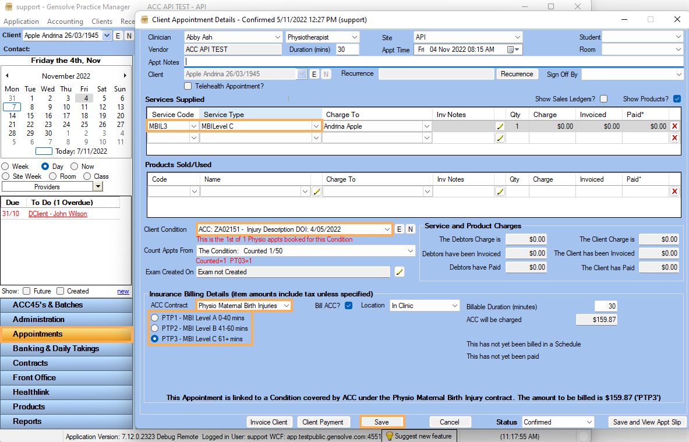Image resolution: width=689 pixels, height=442 pixels.
Task: Click the pencil edit icon beside Exam Created On
Action: [399, 272]
